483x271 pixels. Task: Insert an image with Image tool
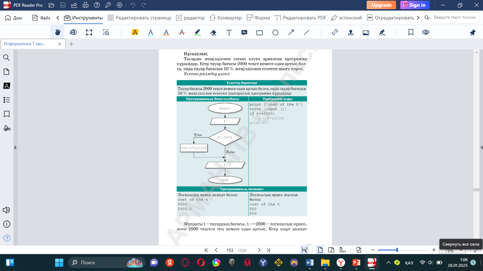(x=366, y=32)
